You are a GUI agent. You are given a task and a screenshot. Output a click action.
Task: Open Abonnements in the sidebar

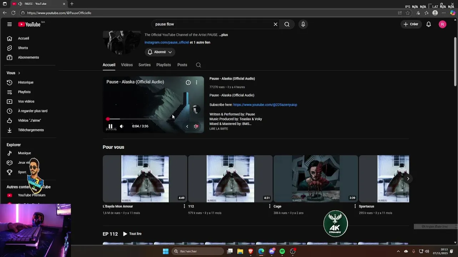click(29, 57)
